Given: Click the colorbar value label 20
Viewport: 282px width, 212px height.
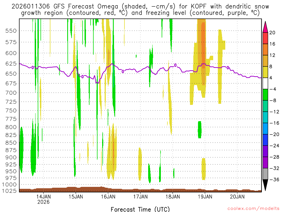Looking at the screenshot, I should tap(272, 33).
